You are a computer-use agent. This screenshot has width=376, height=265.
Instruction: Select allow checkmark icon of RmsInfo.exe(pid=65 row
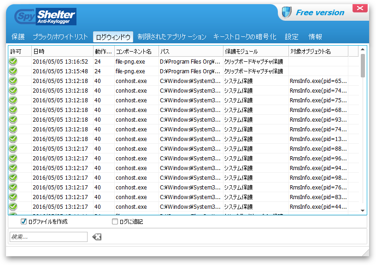click(x=13, y=81)
